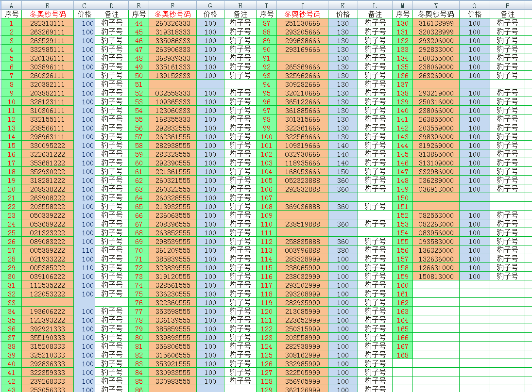Select the 052323888 cell
Screen dimensions: 532x392
click(x=302, y=180)
